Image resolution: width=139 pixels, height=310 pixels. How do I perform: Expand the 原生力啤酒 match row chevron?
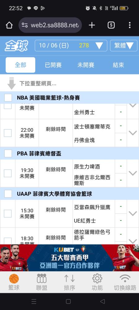point(133,173)
